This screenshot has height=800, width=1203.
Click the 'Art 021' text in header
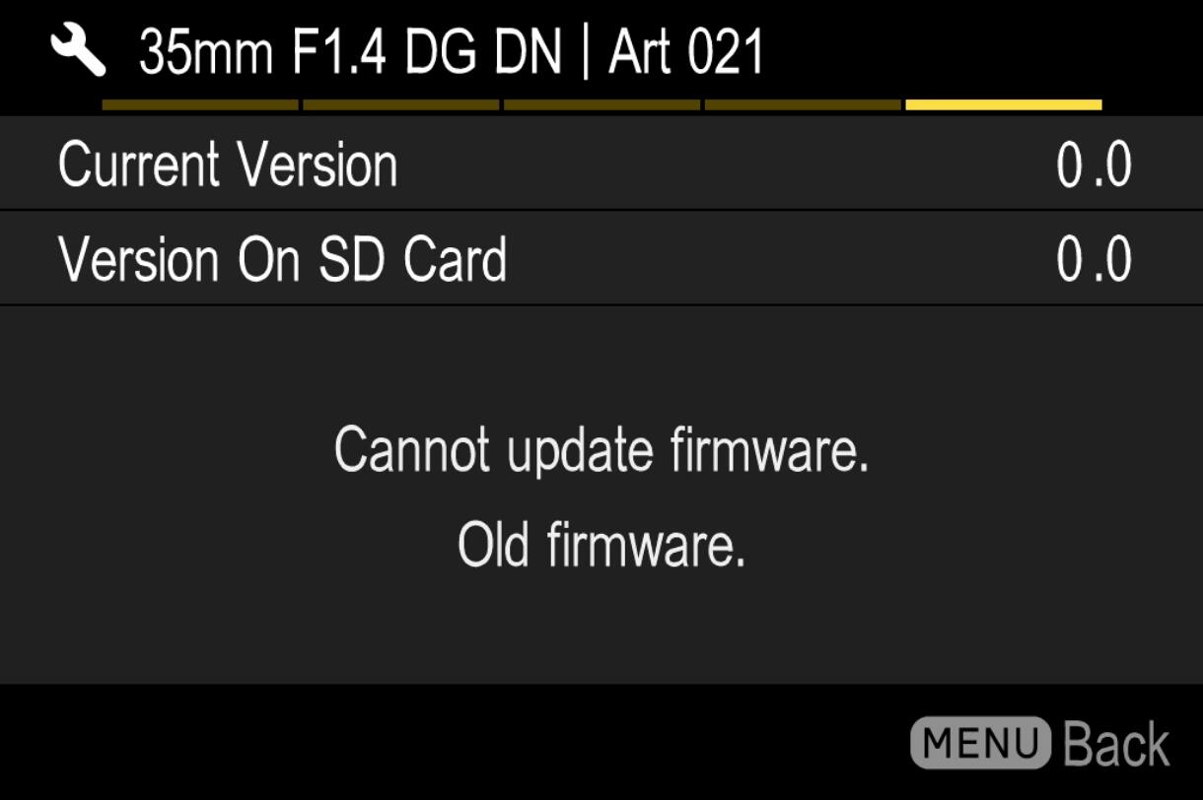[686, 51]
